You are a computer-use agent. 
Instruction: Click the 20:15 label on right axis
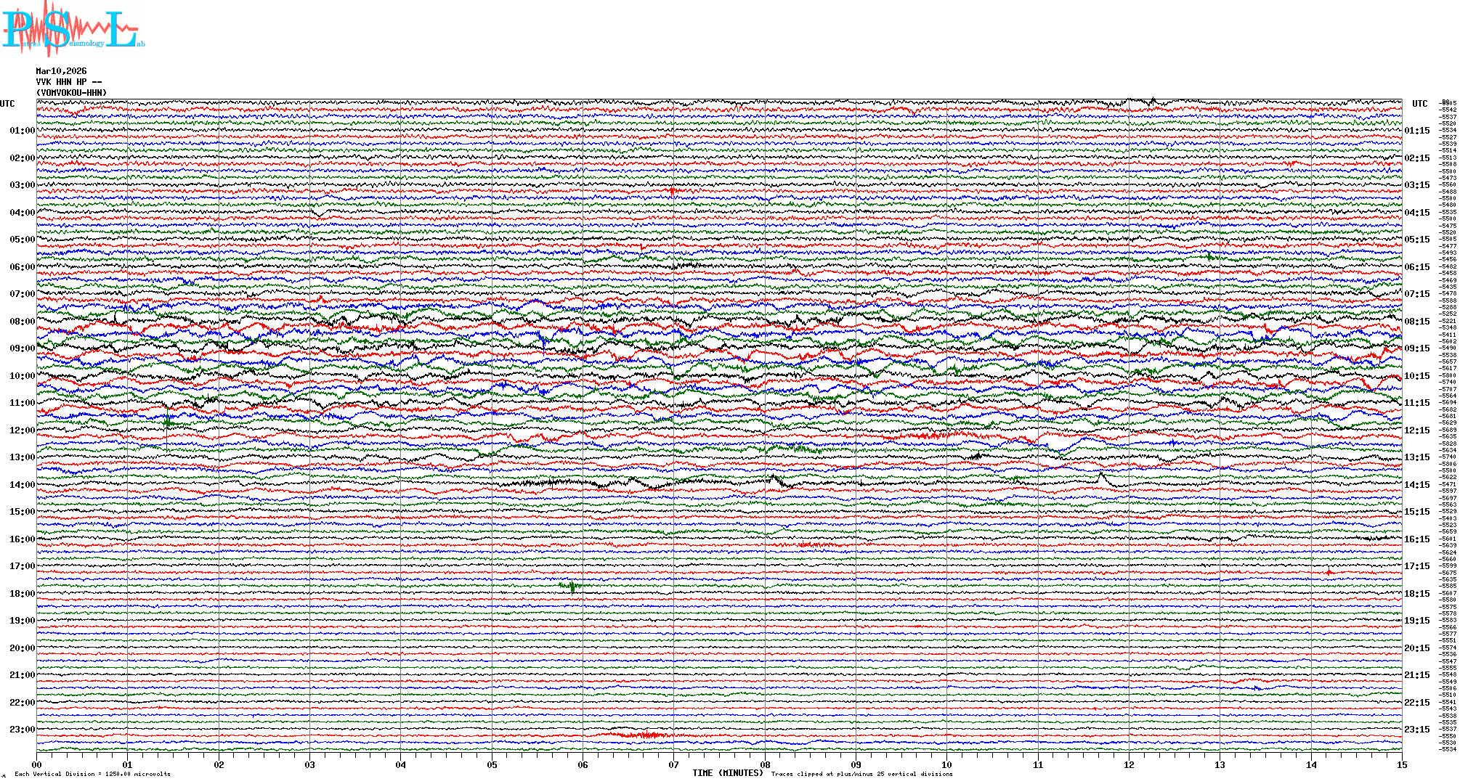(1416, 648)
